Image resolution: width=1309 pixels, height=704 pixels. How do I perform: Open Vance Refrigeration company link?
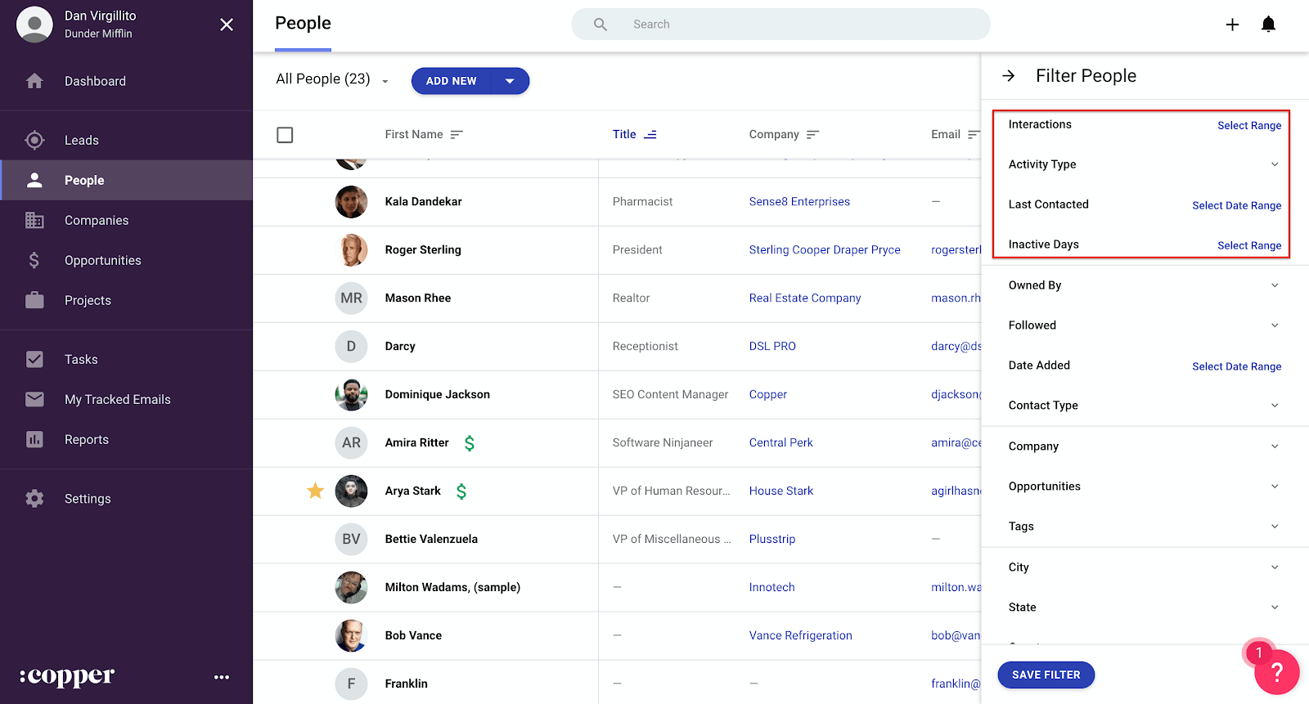[801, 635]
